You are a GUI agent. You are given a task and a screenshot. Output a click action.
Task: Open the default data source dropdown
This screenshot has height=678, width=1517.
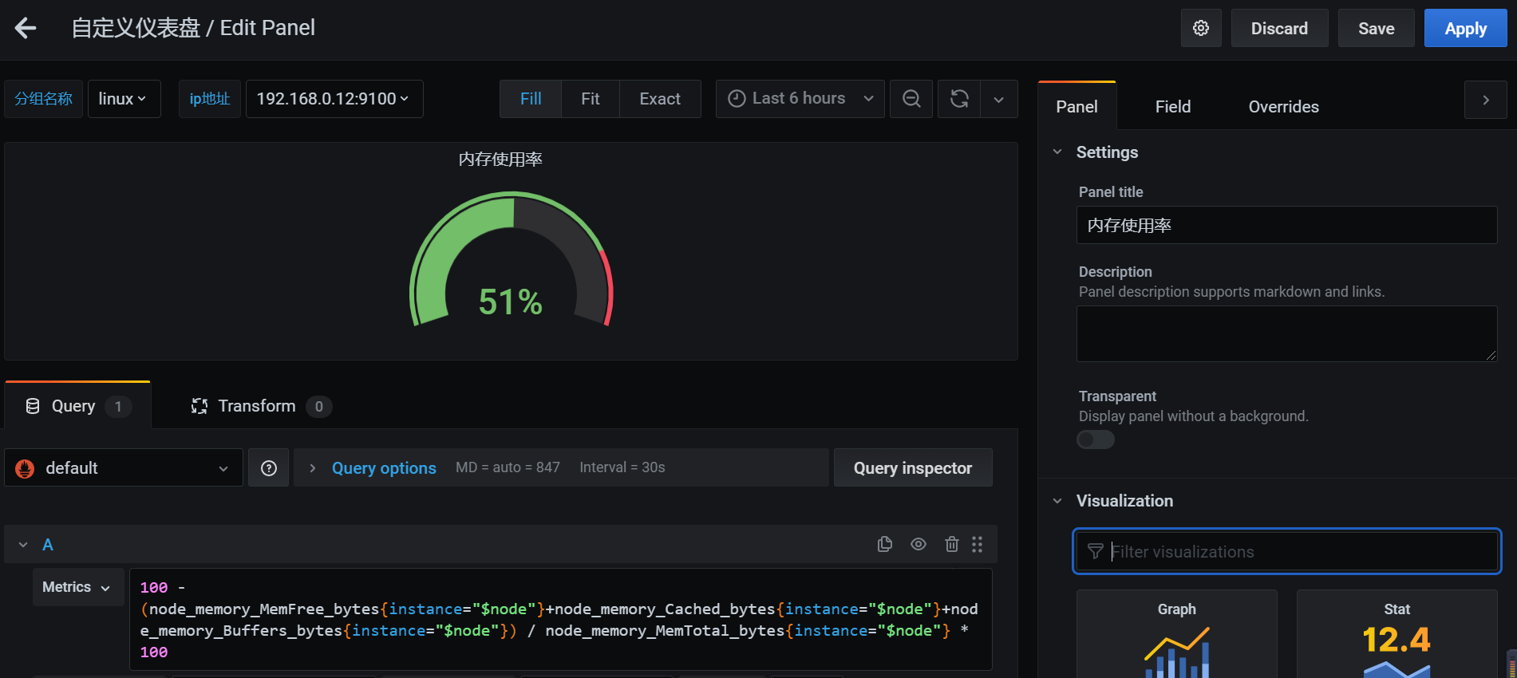pos(124,468)
